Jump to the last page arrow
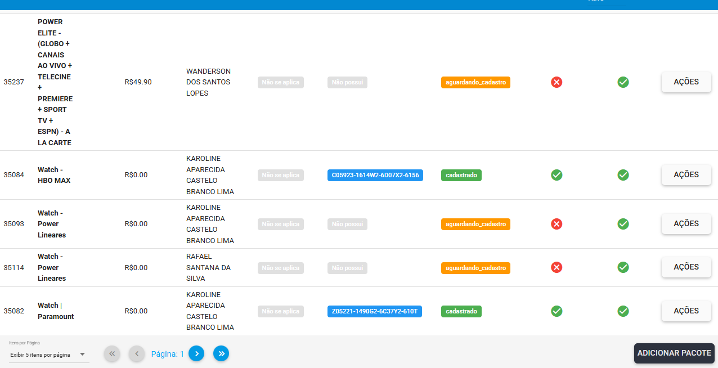The image size is (718, 368). (221, 353)
